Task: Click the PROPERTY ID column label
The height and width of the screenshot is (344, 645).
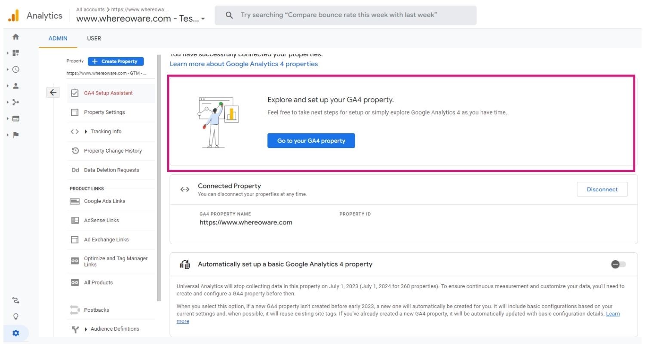Action: click(x=355, y=214)
